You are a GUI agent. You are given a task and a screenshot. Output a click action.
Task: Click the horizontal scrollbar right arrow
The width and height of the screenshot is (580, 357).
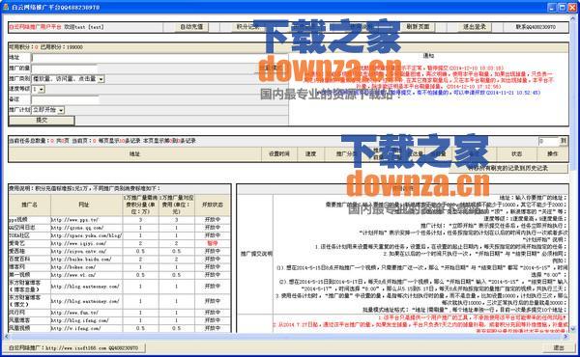[x=565, y=337]
